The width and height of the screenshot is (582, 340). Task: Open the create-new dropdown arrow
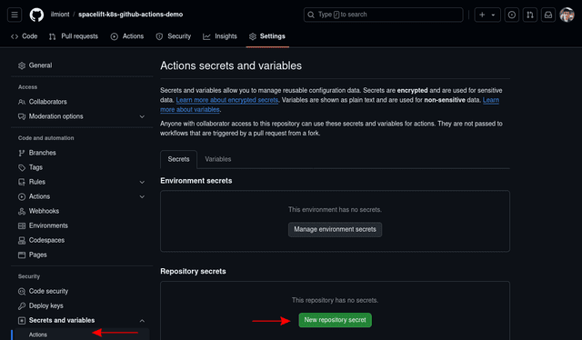point(493,15)
